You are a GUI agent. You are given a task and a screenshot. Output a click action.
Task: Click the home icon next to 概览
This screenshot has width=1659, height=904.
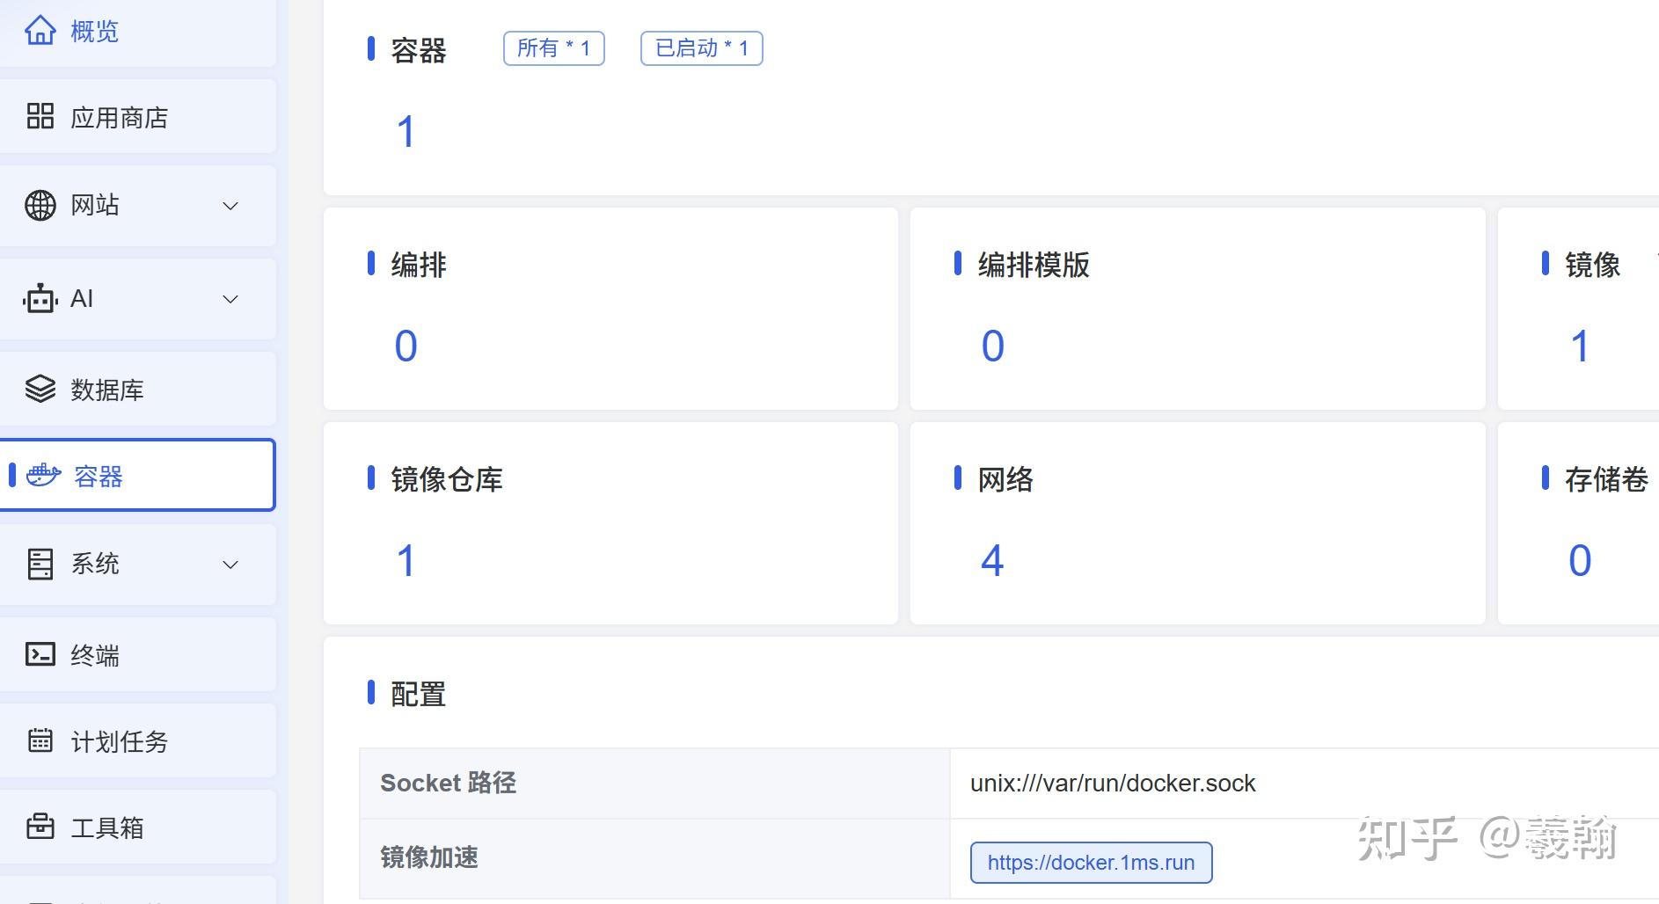40,31
